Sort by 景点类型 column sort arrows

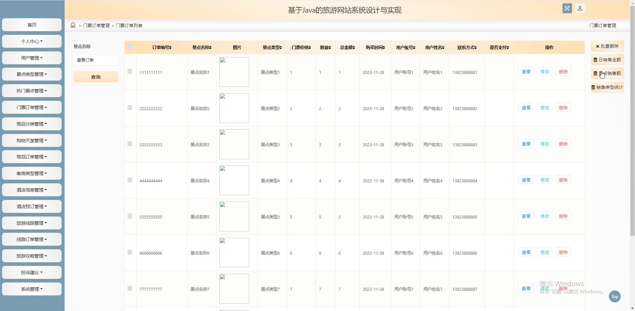tap(281, 48)
